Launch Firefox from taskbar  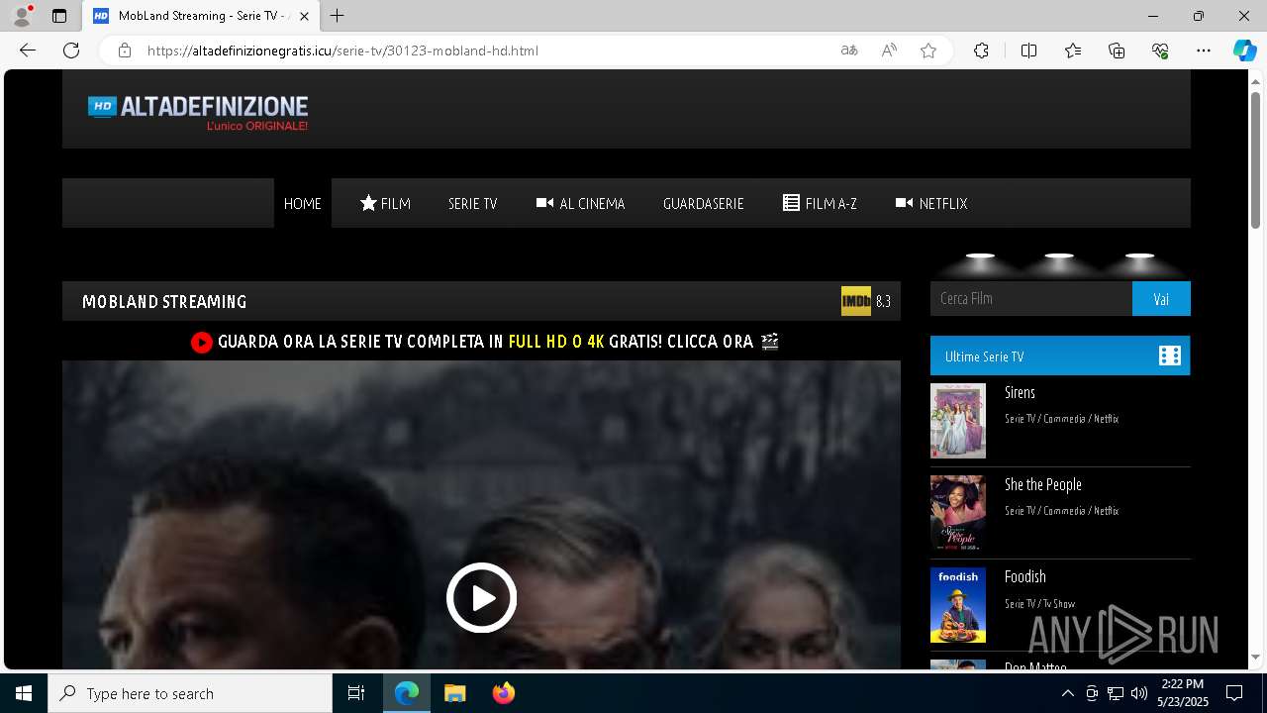tap(503, 693)
